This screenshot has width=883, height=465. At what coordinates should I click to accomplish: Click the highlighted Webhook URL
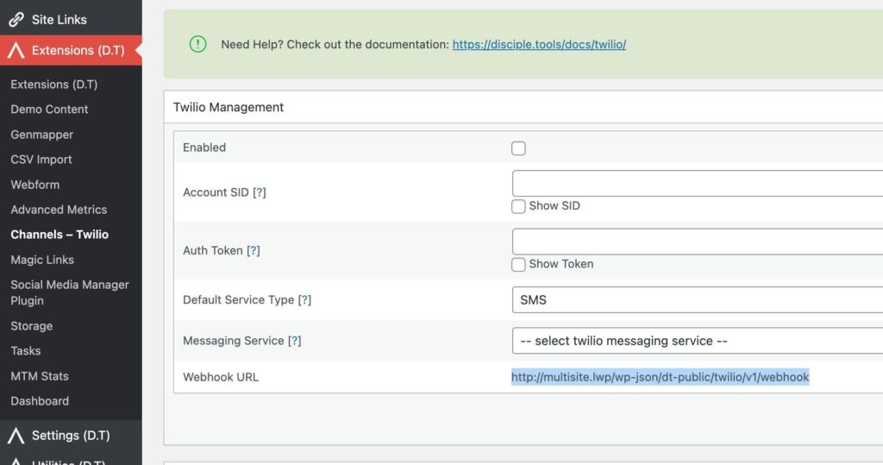[660, 377]
